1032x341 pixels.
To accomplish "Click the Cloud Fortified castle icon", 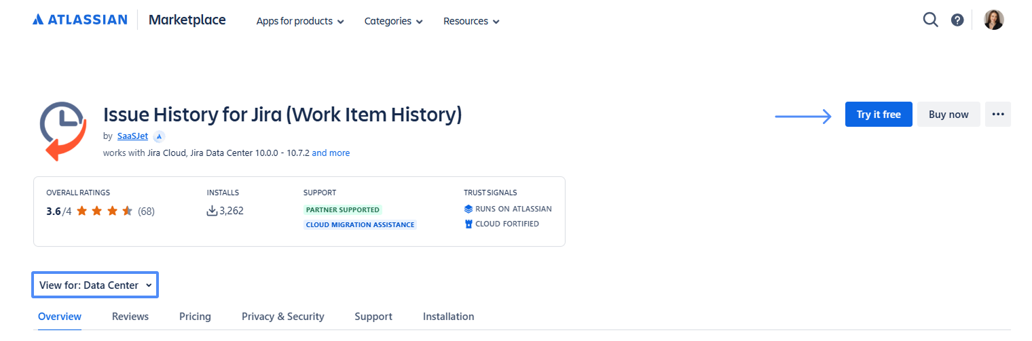I will [468, 224].
